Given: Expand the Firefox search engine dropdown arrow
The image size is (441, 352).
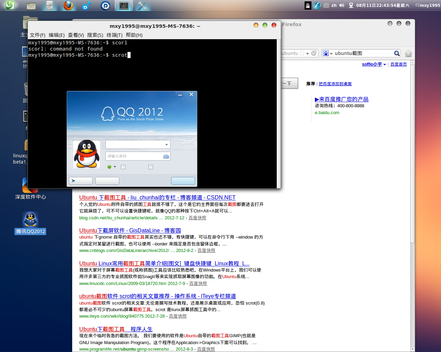Looking at the screenshot, I should [x=331, y=54].
